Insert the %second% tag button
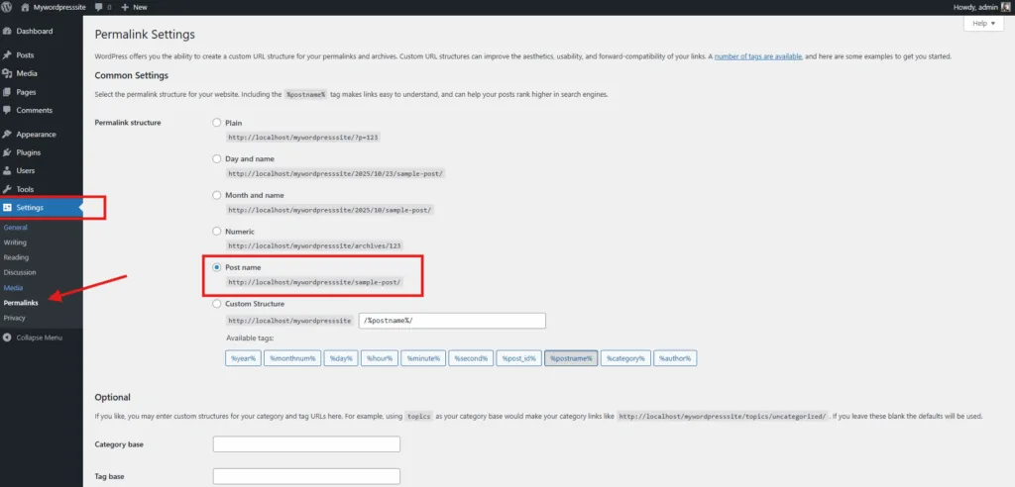This screenshot has width=1015, height=487. (471, 358)
